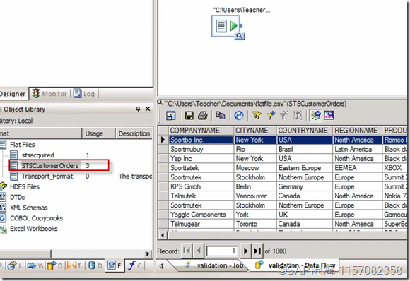The height and width of the screenshot is (281, 410).
Task: Toggle the show/hide profile tabs icon
Action: [329, 115]
